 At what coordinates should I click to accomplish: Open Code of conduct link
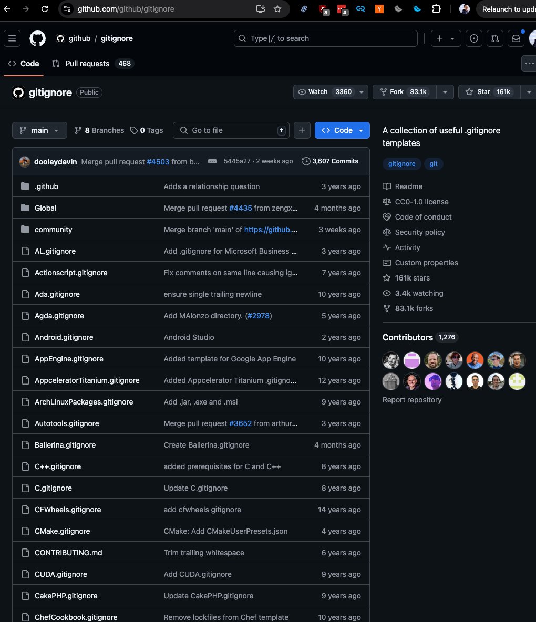pos(417,217)
